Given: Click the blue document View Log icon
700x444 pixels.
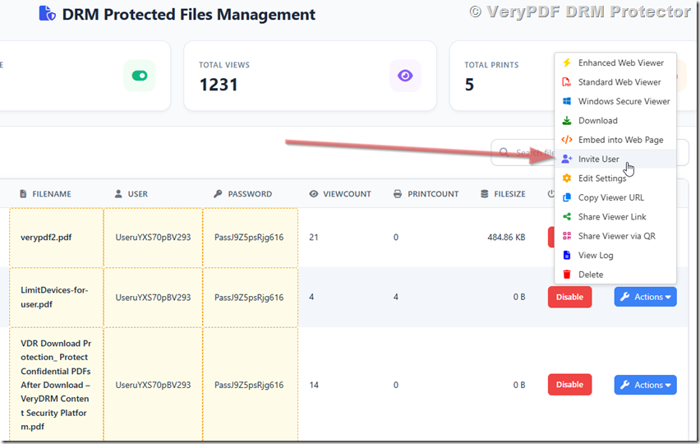Looking at the screenshot, I should coord(567,255).
